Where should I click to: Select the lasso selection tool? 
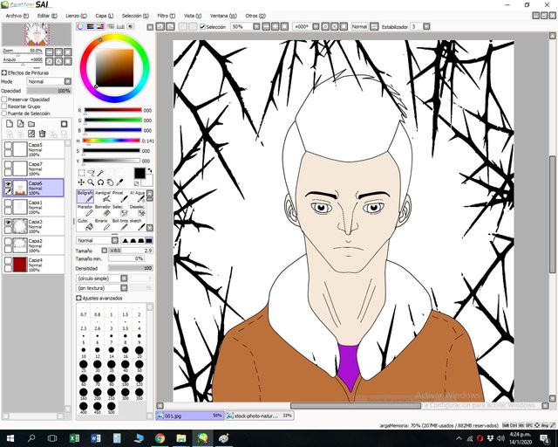[91, 173]
